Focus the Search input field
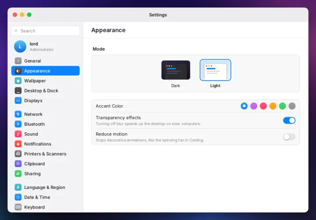The image size is (316, 220). [46, 31]
